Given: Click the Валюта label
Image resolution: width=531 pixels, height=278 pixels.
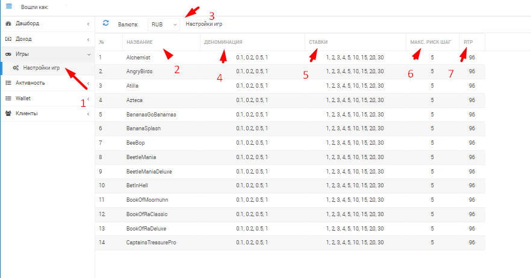Looking at the screenshot, I should [128, 25].
